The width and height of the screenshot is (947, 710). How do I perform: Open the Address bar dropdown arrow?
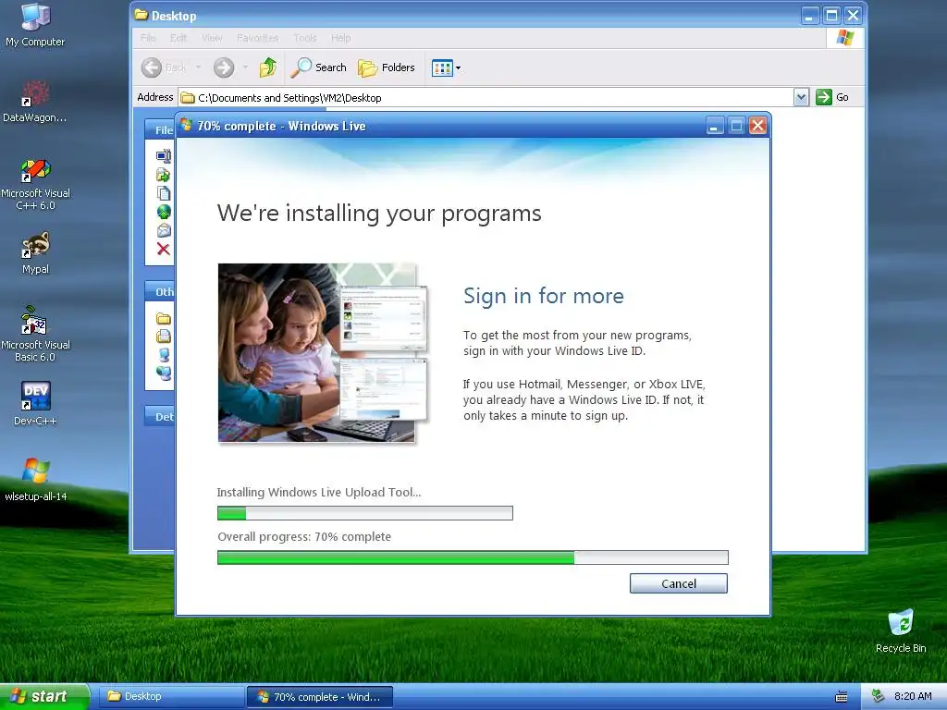point(801,97)
